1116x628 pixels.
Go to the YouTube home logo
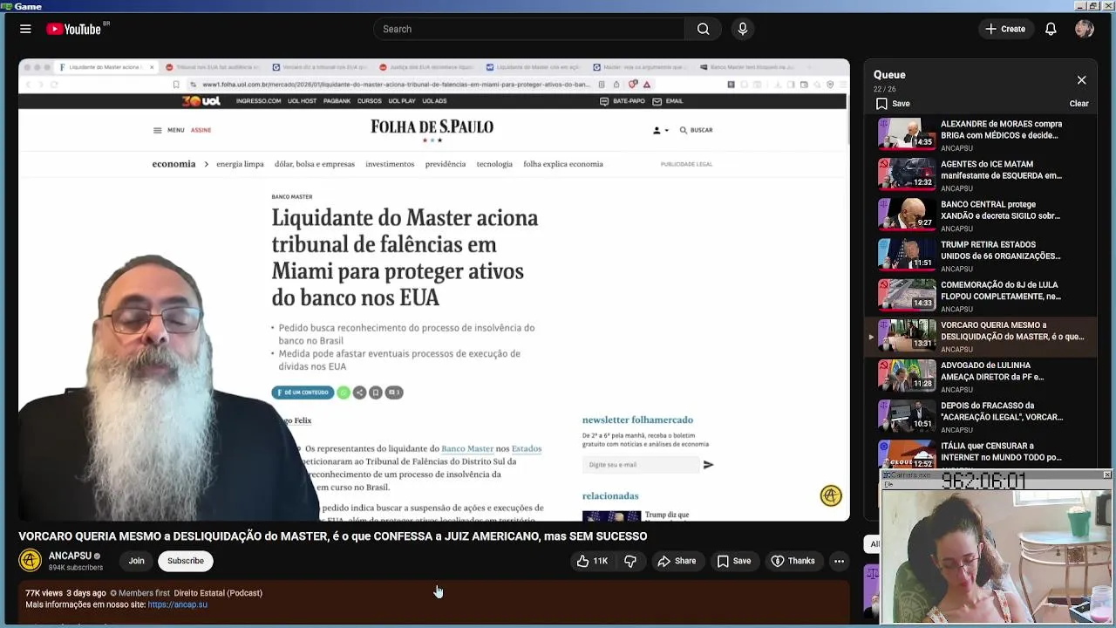[74, 29]
